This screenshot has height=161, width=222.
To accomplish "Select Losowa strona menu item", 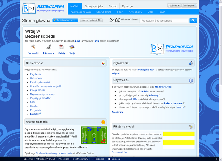I will pos(104,12).
